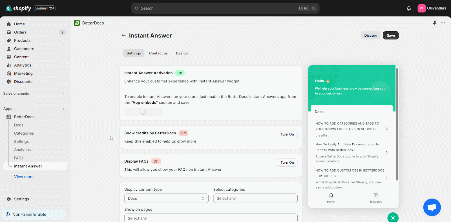The width and height of the screenshot is (451, 222).
Task: Open the notifications bell
Action: point(409,8)
